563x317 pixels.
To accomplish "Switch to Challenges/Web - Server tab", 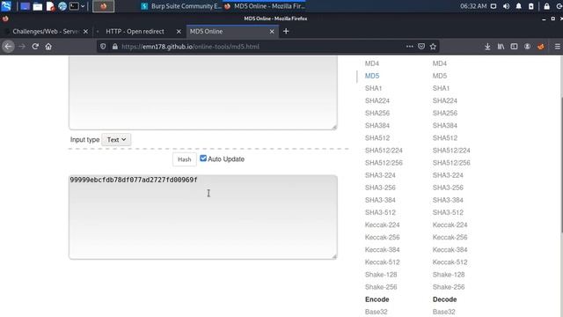I will 46,32.
